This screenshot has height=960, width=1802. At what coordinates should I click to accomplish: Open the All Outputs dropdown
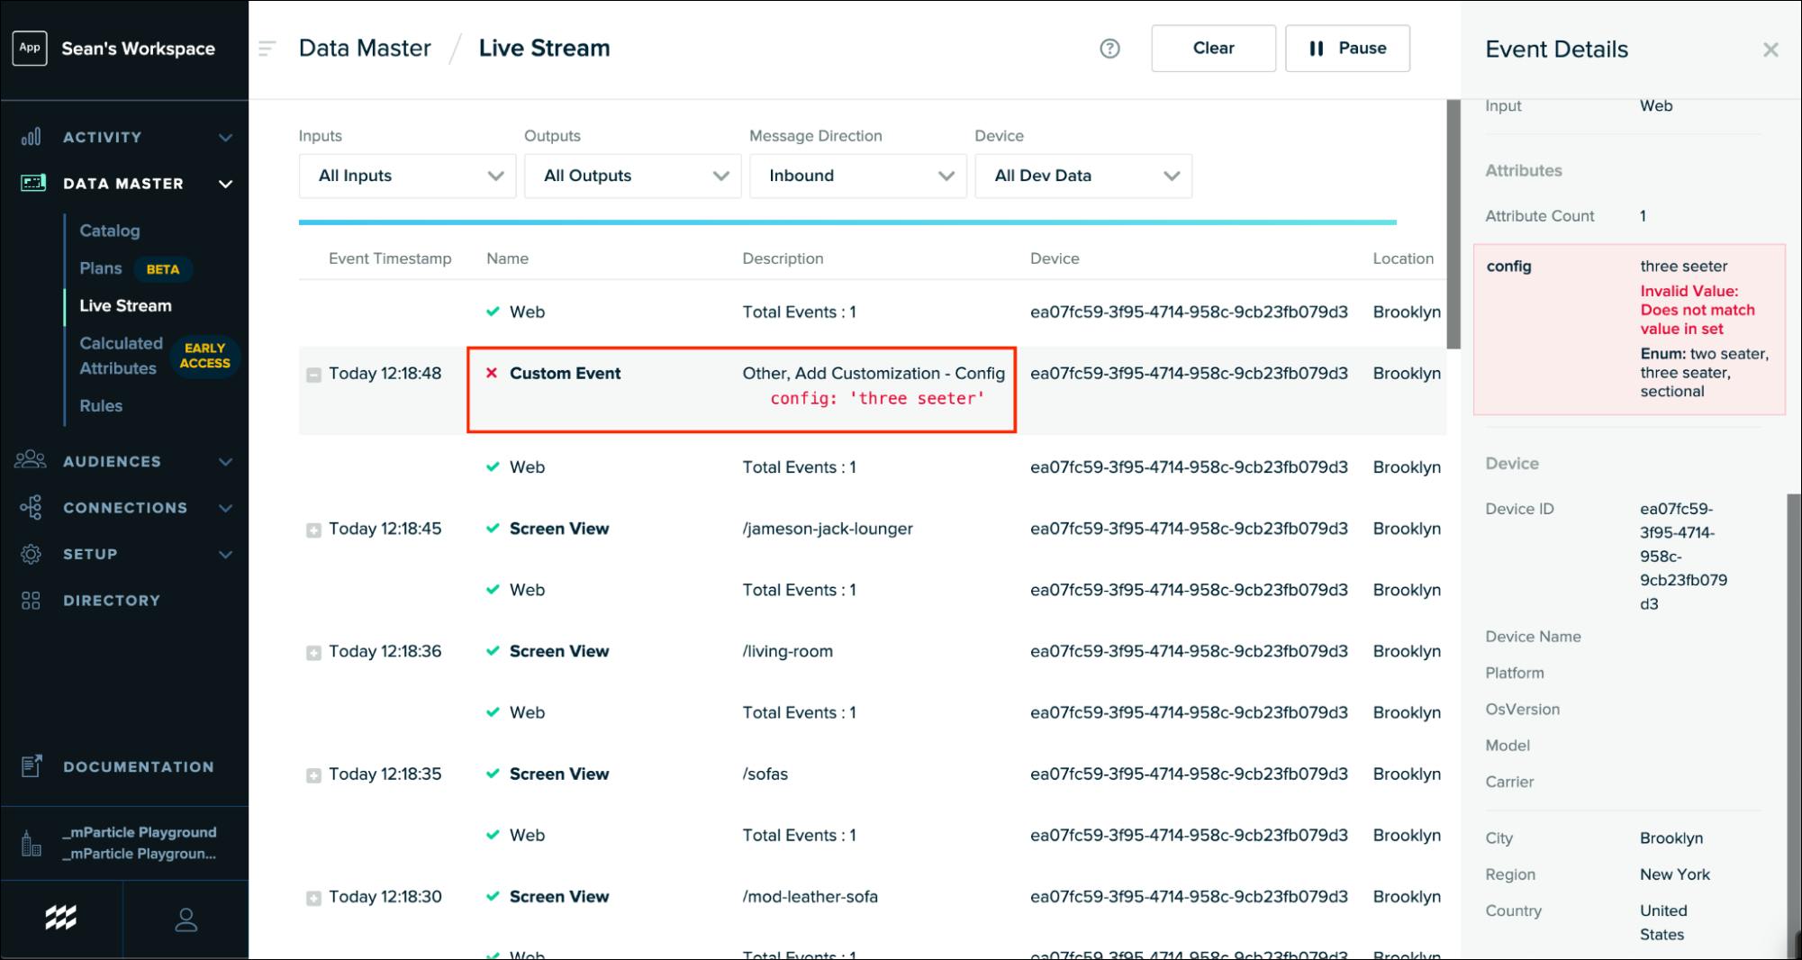(632, 176)
